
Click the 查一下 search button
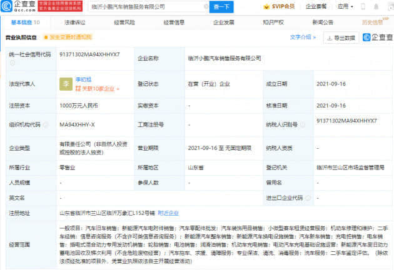(x=221, y=7)
